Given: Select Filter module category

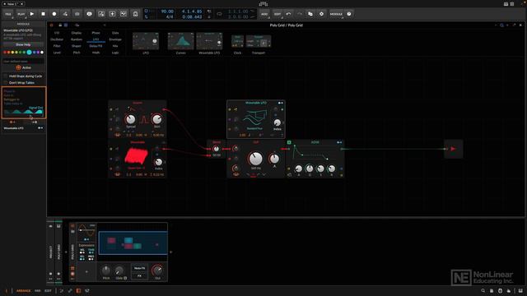Looking at the screenshot, I should tap(57, 46).
